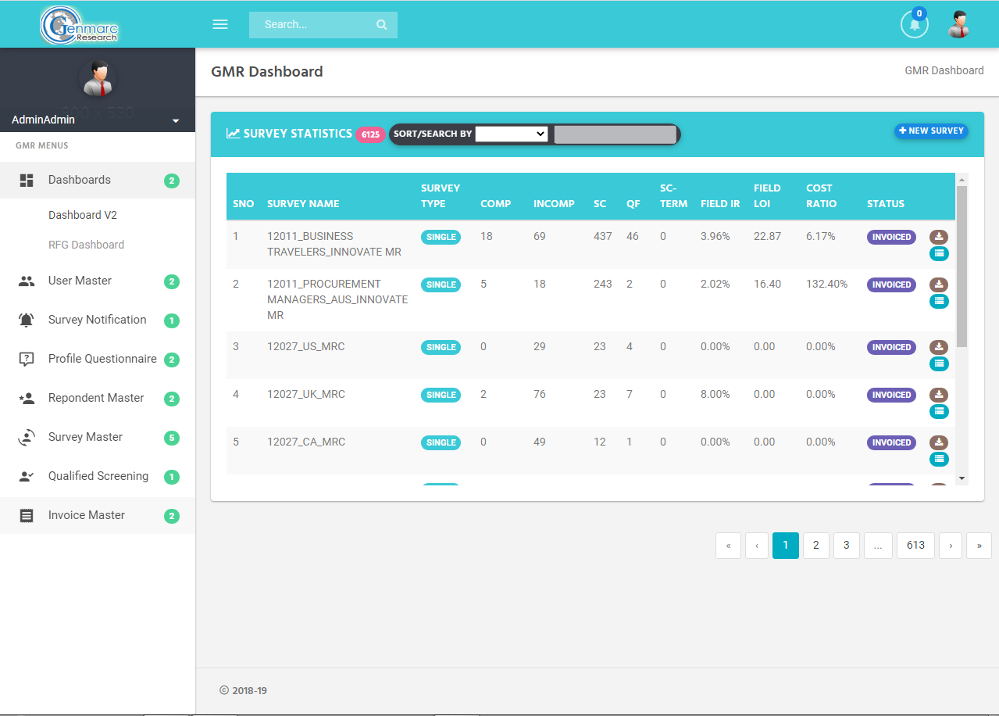List icon for 12027_US_MRC row
Screen dimensions: 999x716
939,363
